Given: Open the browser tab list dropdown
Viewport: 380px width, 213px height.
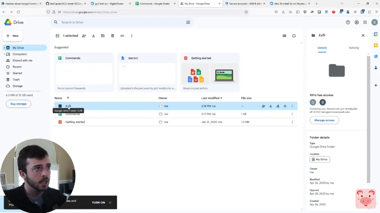Looking at the screenshot, I should (342, 4).
